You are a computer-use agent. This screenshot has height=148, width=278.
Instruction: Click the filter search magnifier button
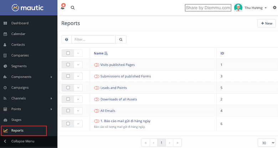pos(121,39)
